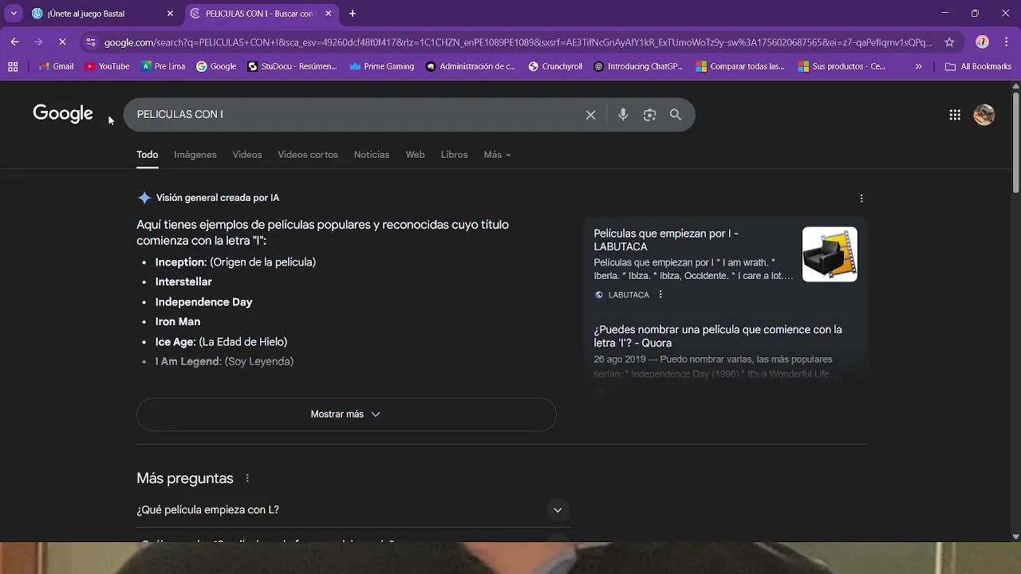This screenshot has height=574, width=1021.
Task: Switch to Web results
Action: tap(415, 155)
